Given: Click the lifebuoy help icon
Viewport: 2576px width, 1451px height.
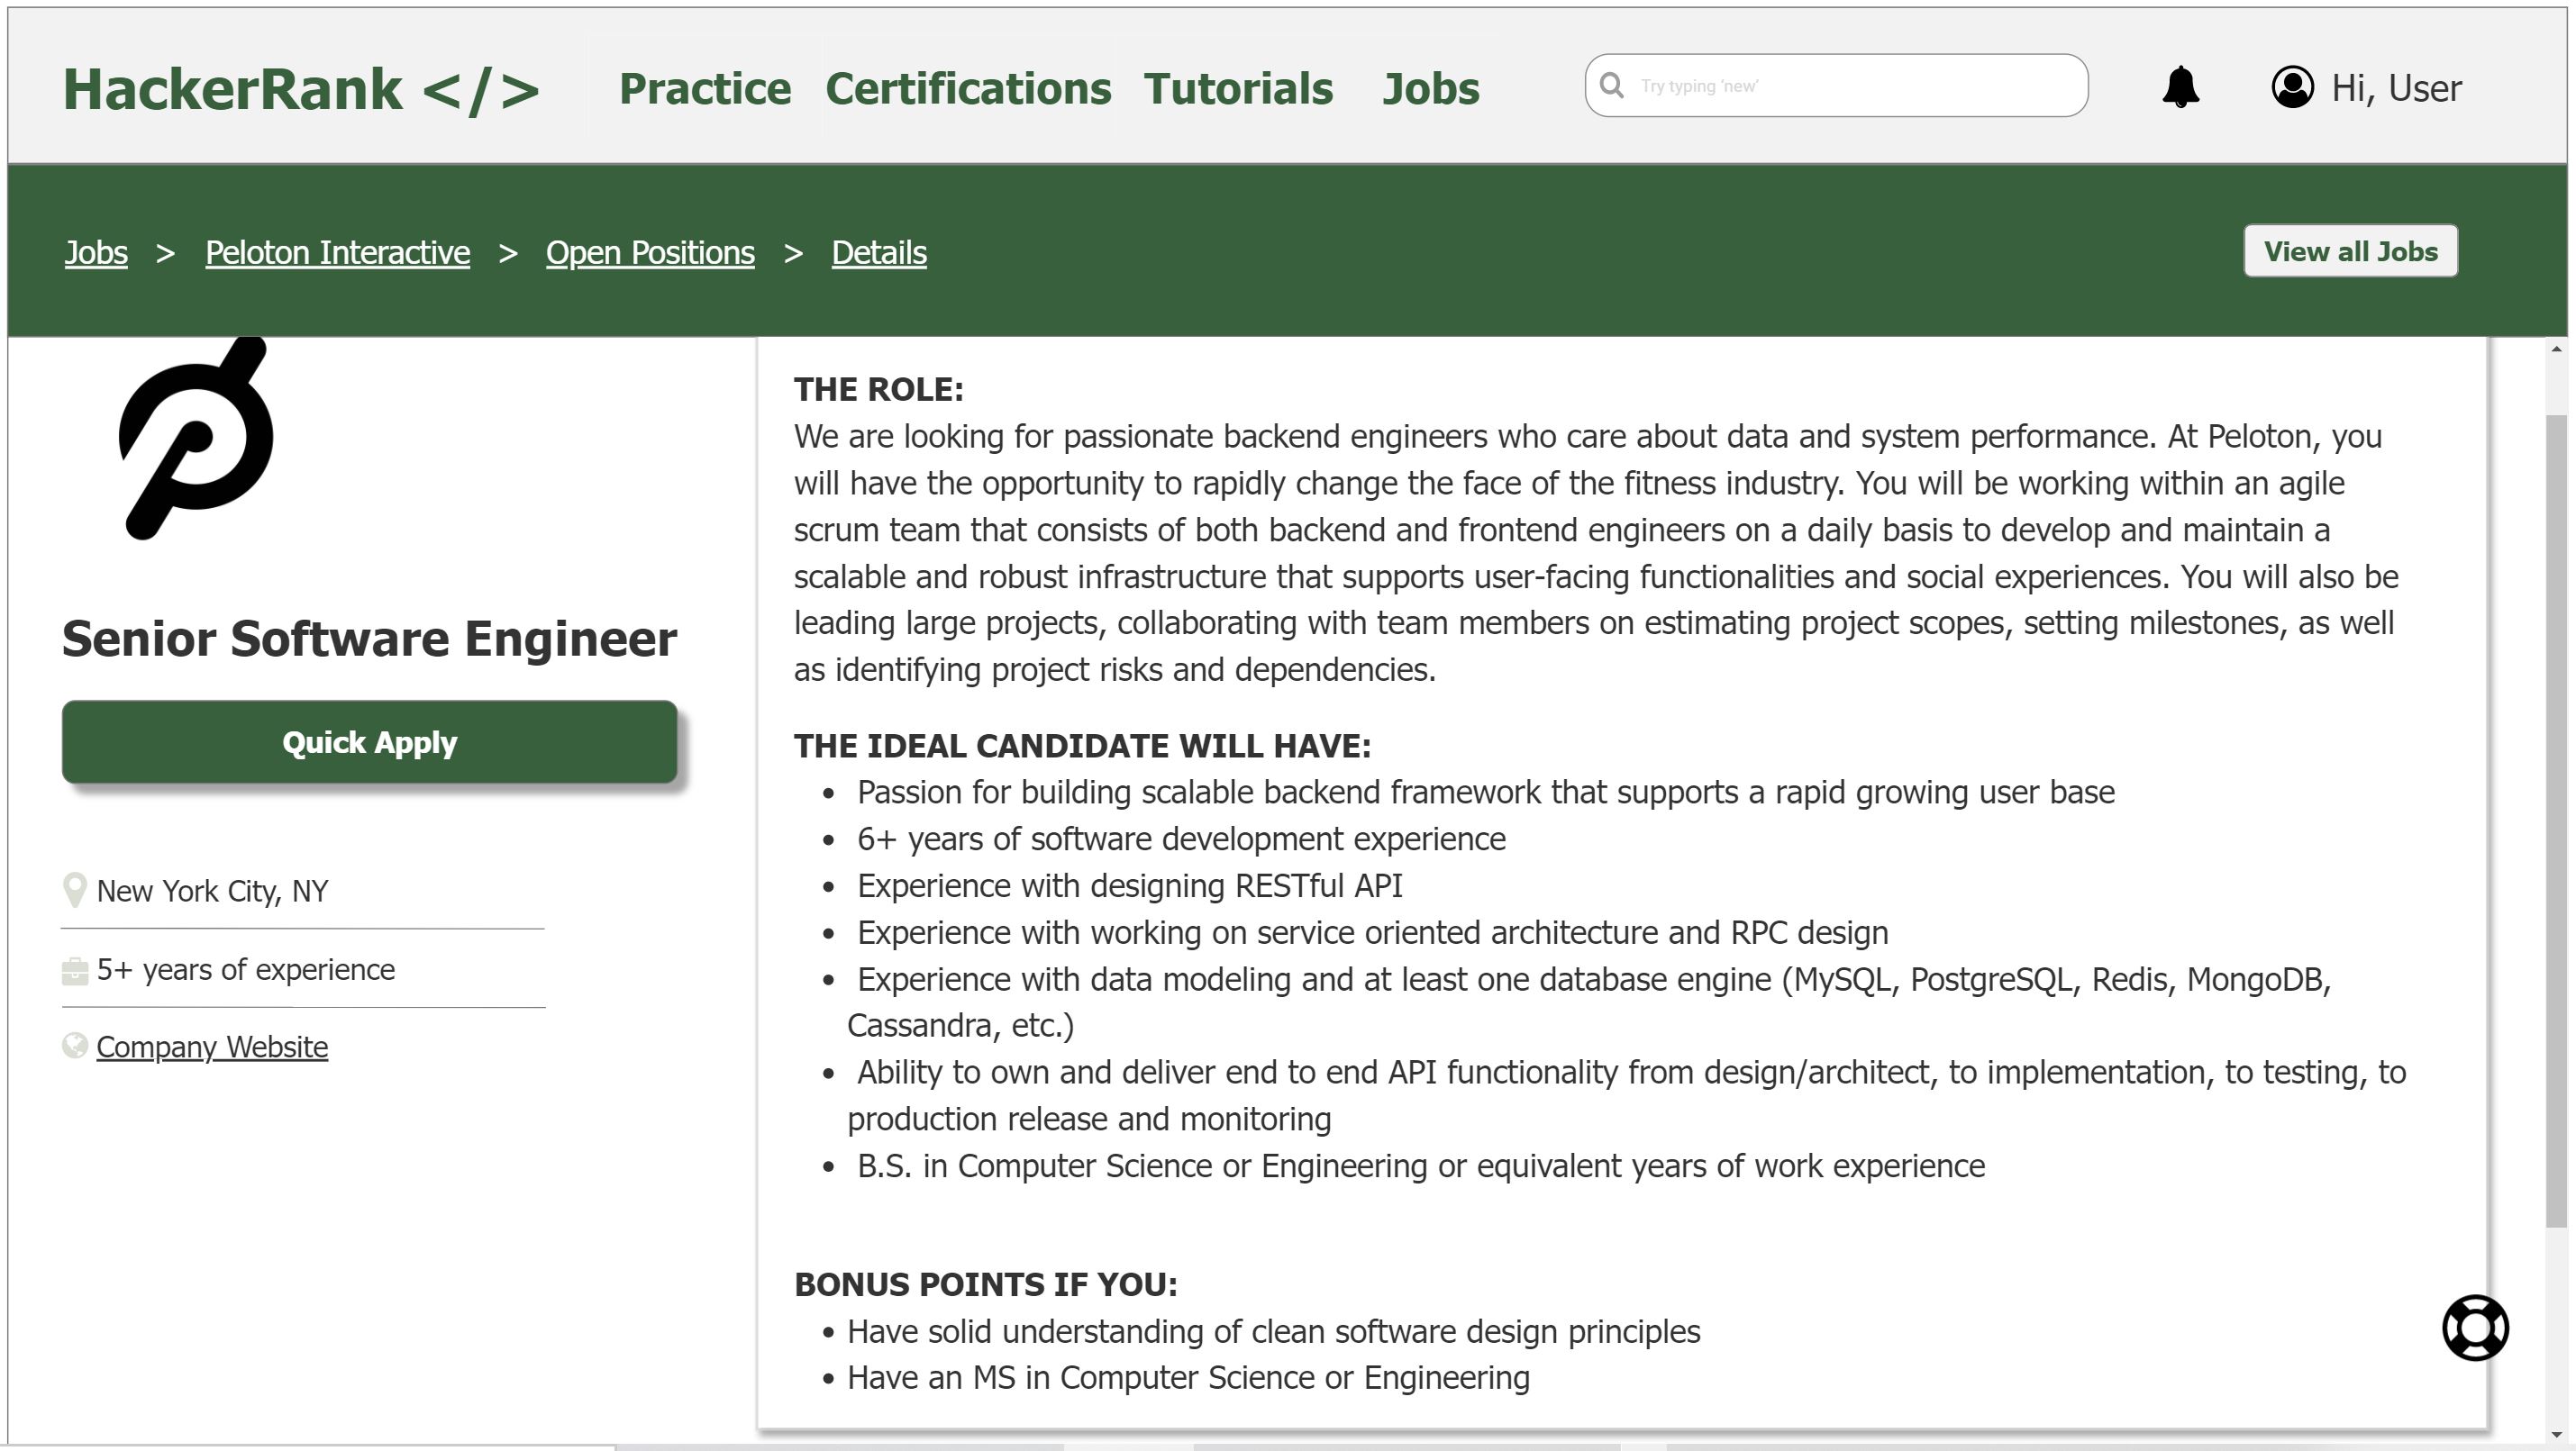Looking at the screenshot, I should point(2474,1327).
